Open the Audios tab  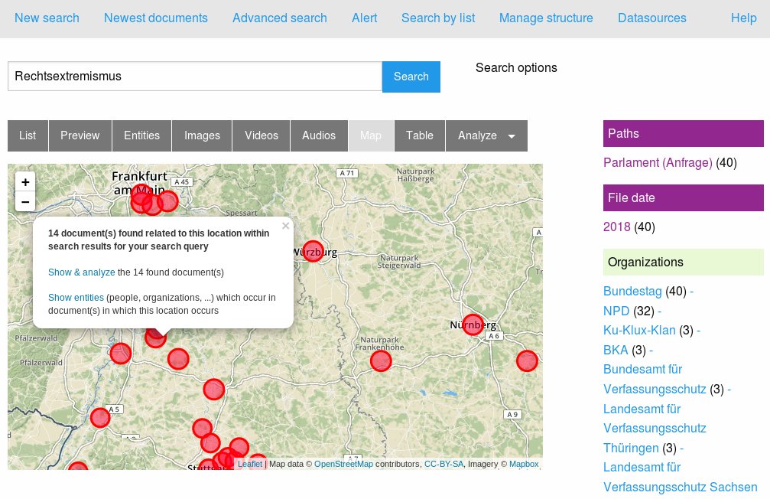tap(319, 135)
